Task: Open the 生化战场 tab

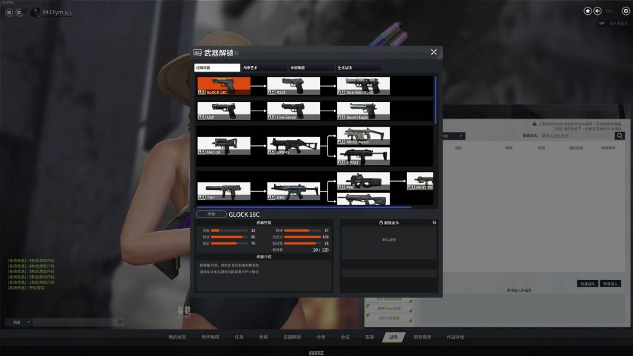Action: pos(359,68)
